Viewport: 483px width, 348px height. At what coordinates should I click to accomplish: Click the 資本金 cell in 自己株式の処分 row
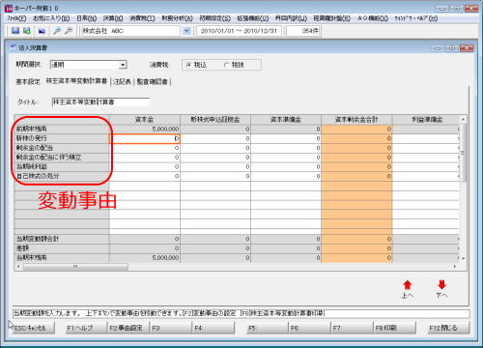click(145, 176)
